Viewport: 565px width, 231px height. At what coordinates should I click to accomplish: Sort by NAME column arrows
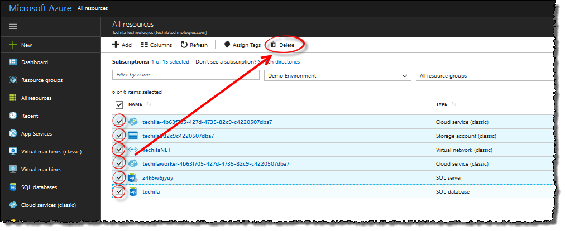149,104
